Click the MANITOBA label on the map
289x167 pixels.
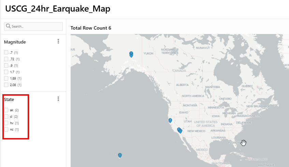(213, 87)
